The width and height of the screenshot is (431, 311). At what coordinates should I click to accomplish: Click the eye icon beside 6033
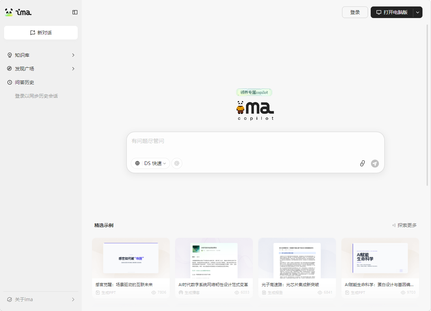237,293
